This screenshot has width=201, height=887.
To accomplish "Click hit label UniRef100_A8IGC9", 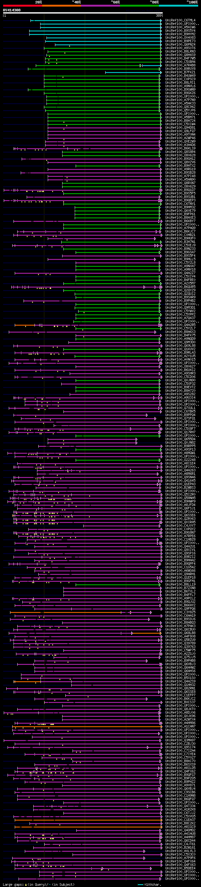I will point(180,827).
